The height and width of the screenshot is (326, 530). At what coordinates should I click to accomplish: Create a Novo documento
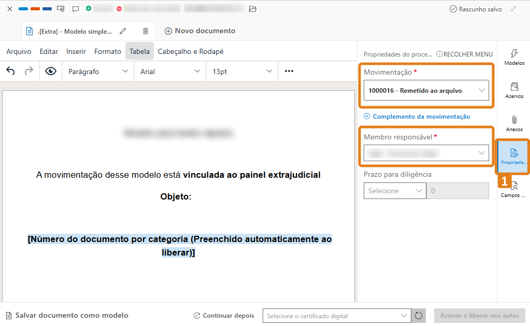199,31
